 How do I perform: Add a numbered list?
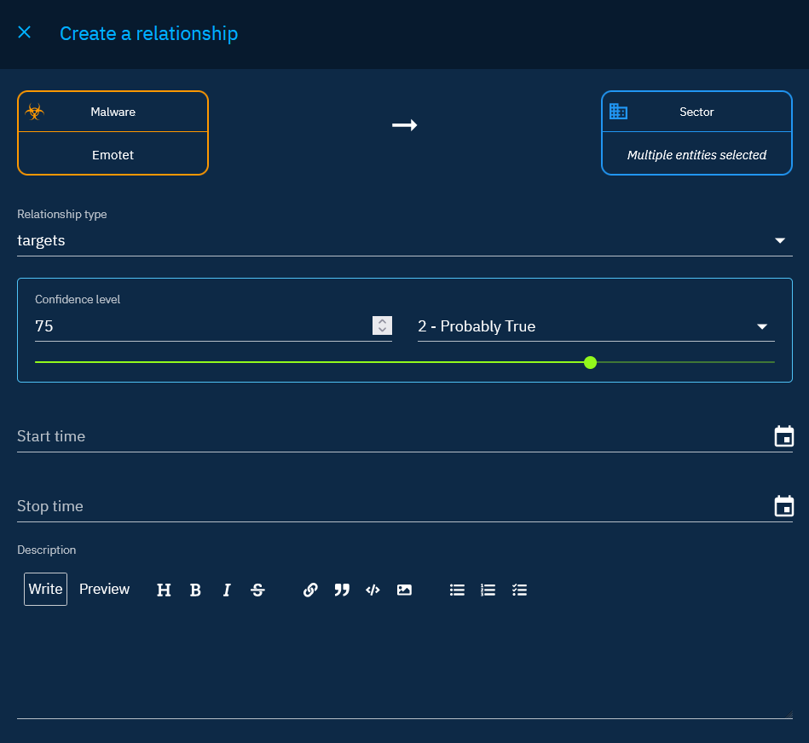488,590
